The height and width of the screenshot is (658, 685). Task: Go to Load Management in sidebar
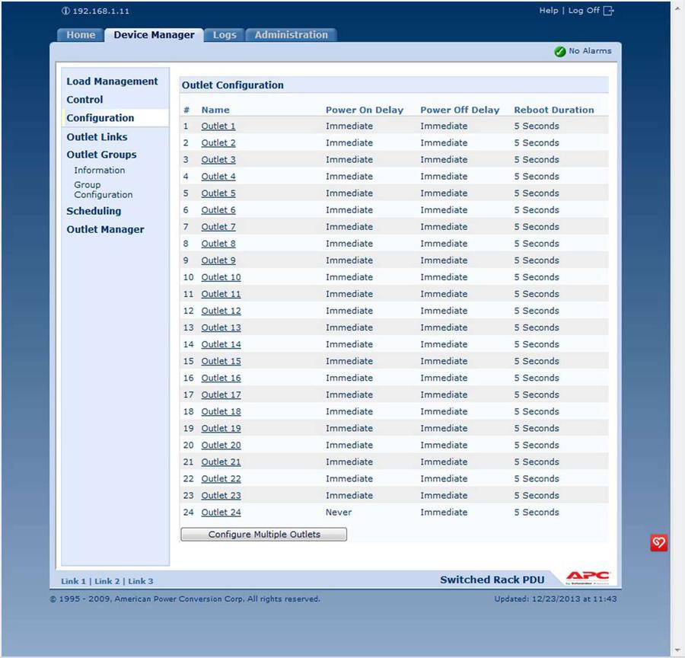pyautogui.click(x=112, y=81)
